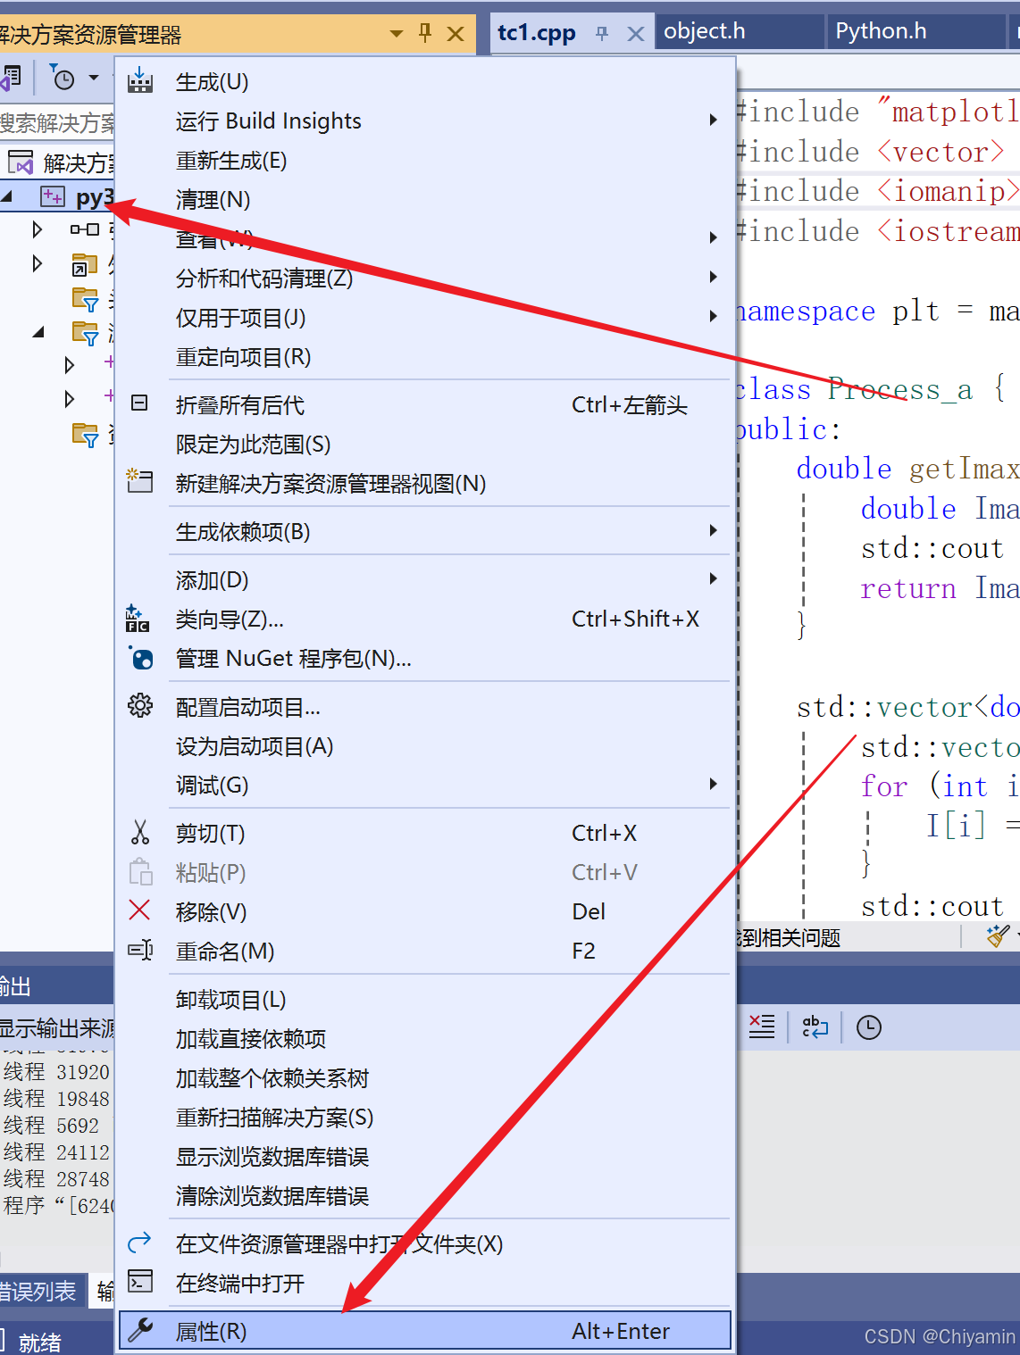Click the scissors Cut icon
Screen dimensions: 1020x1355
[140, 833]
